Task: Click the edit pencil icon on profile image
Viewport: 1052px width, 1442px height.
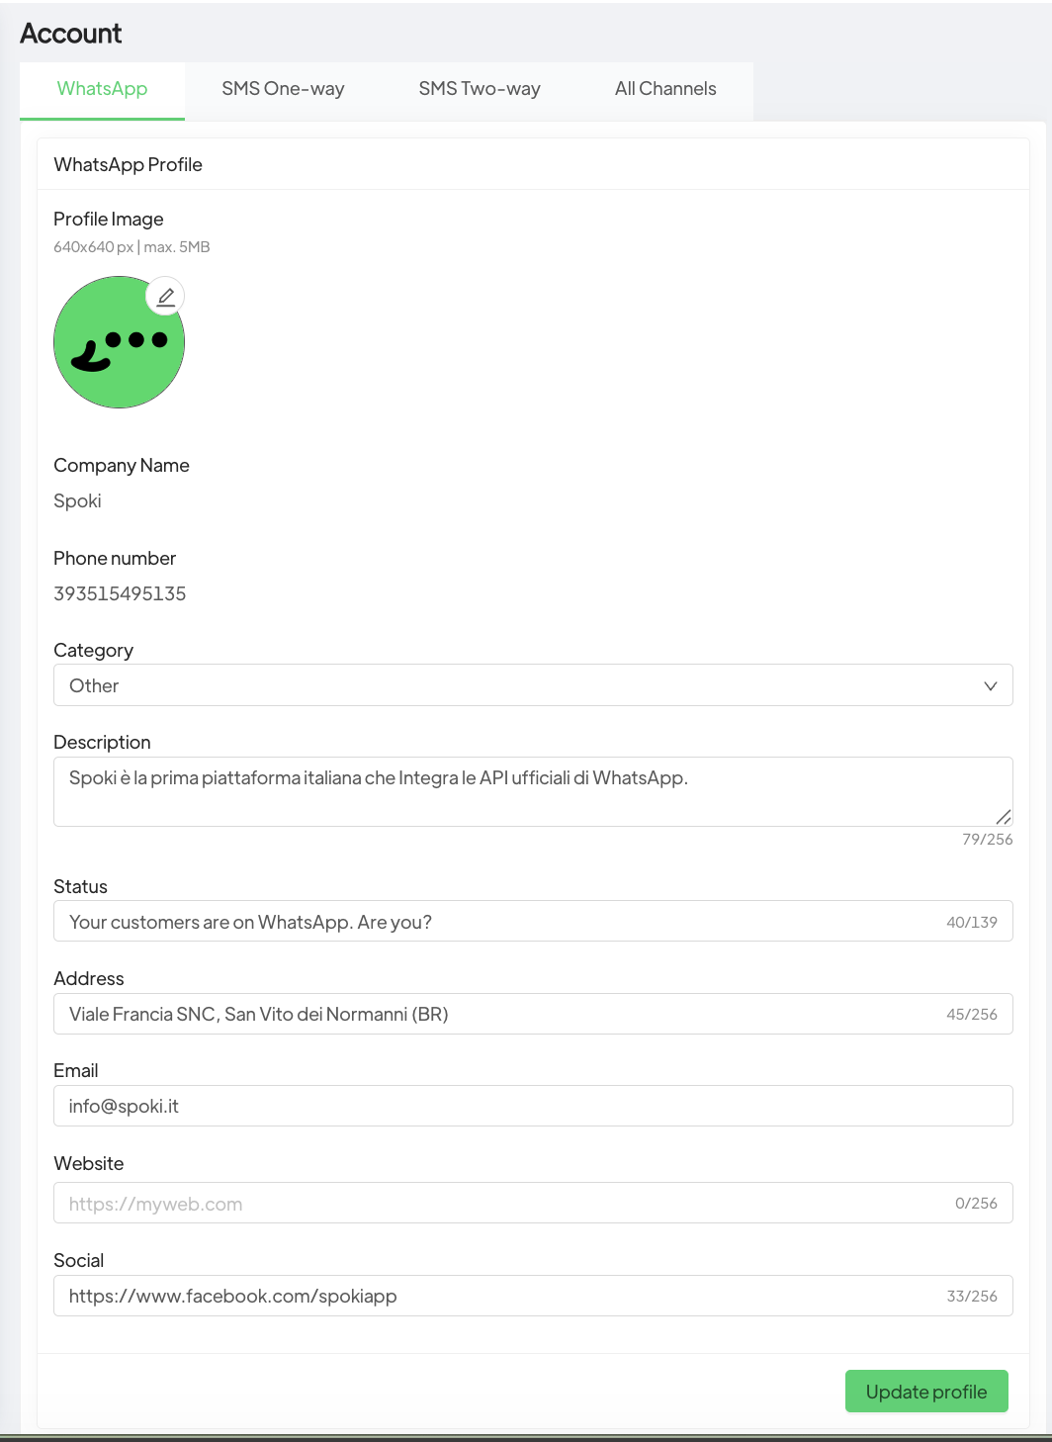Action: coord(166,296)
